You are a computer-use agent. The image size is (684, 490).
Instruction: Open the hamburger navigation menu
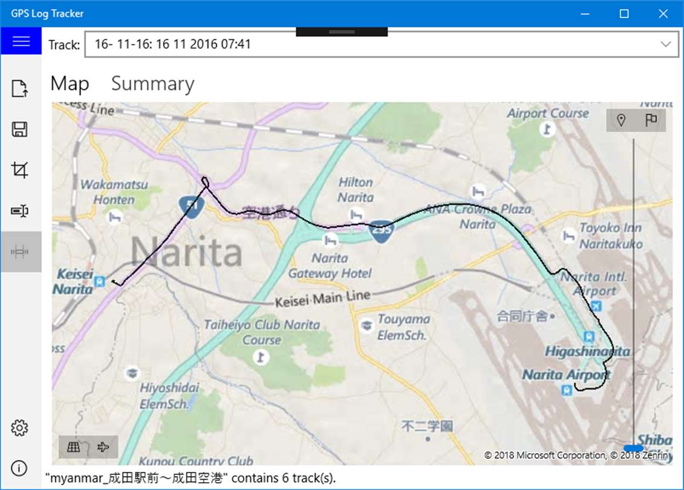tap(21, 41)
